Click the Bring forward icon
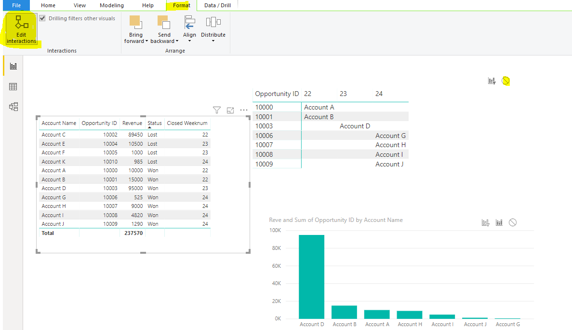 [135, 22]
